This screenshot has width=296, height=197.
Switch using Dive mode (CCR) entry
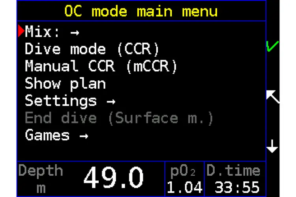(x=92, y=49)
